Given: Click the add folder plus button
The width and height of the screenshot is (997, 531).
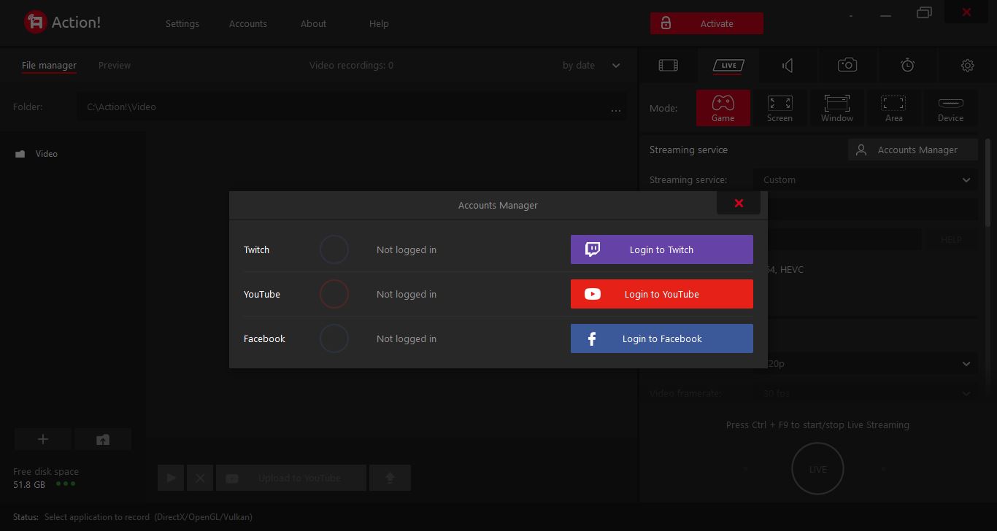Looking at the screenshot, I should pyautogui.click(x=43, y=439).
